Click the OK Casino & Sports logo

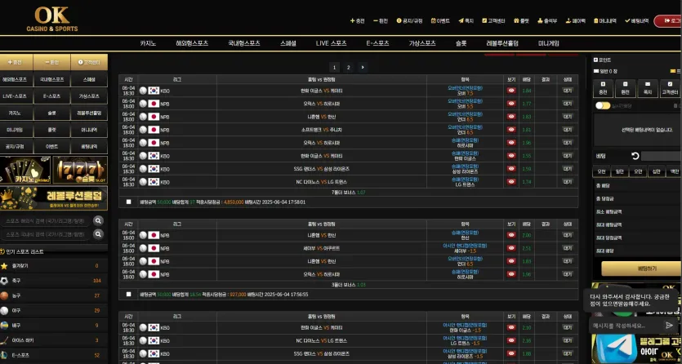click(52, 19)
